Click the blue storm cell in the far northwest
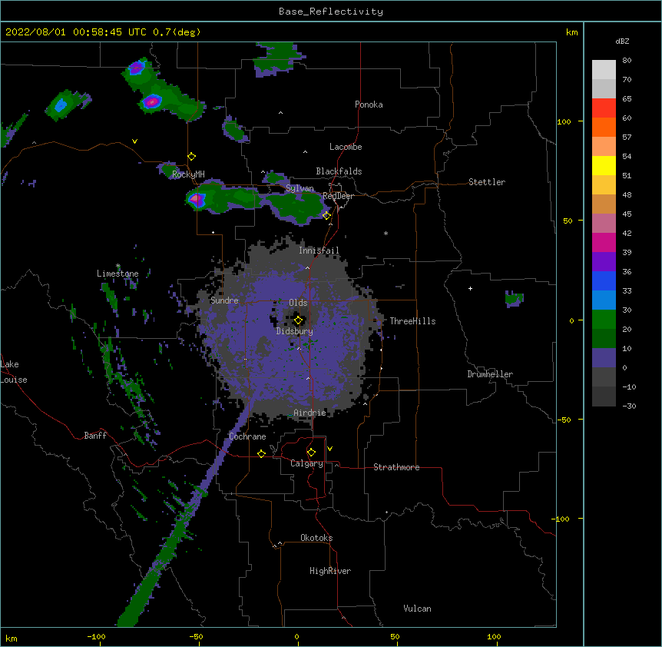 click(61, 105)
